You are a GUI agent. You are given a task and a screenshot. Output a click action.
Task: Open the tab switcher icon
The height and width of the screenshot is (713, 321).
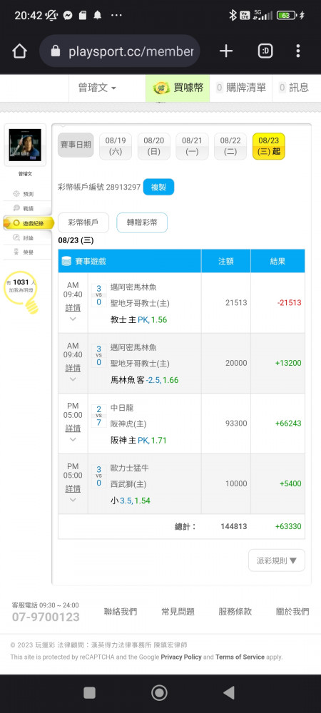click(265, 51)
